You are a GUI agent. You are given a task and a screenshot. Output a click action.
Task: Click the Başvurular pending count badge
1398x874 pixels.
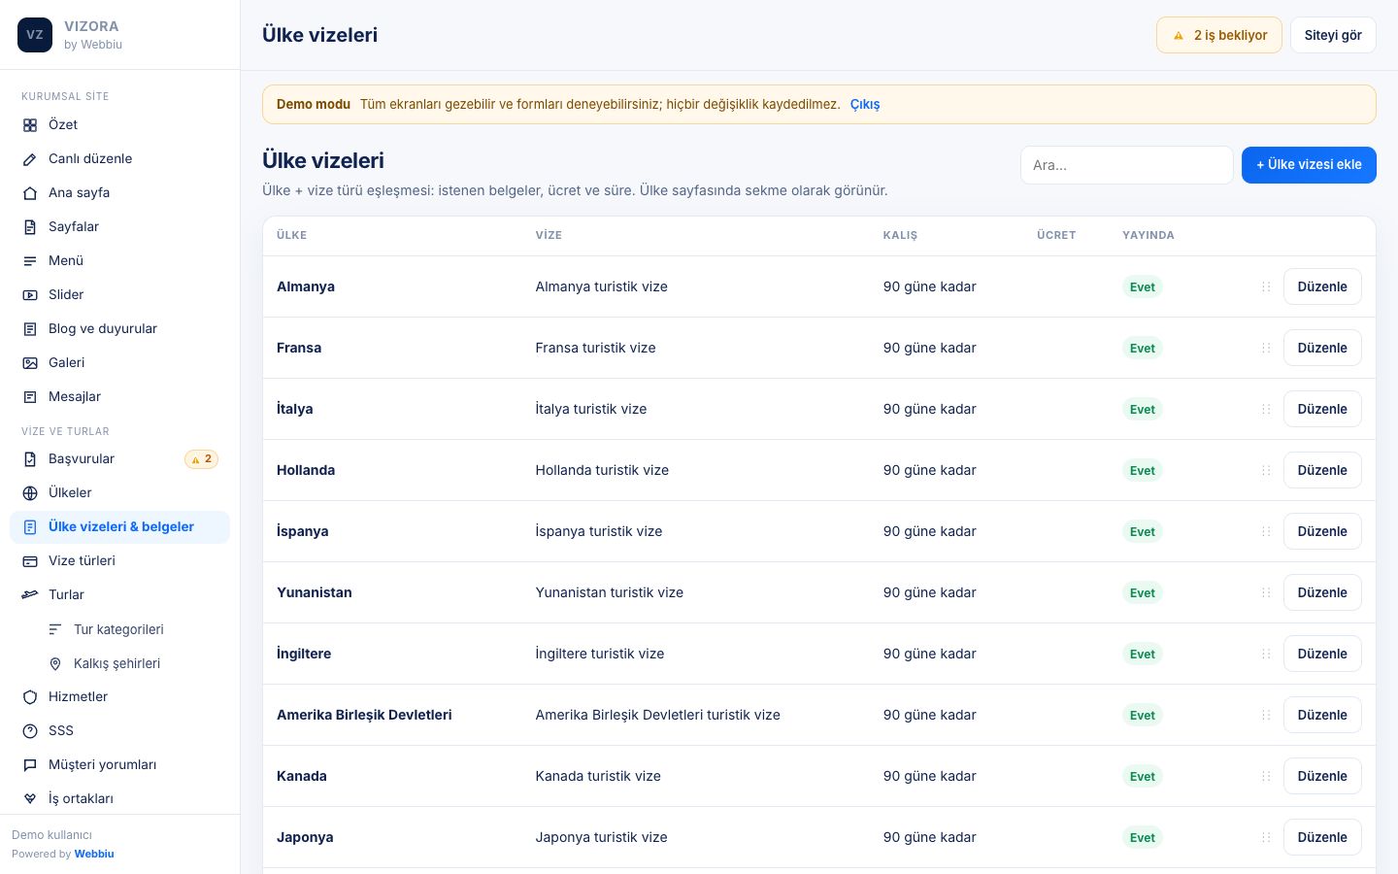(202, 459)
